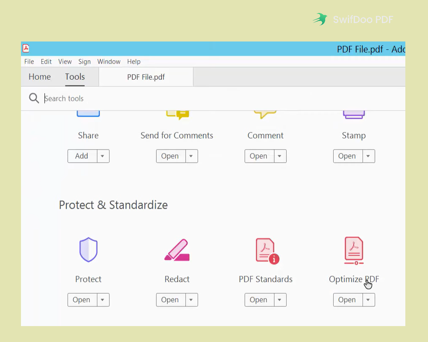Switch to the PDF File.pdf tab
Viewport: 428px width, 342px height.
146,77
